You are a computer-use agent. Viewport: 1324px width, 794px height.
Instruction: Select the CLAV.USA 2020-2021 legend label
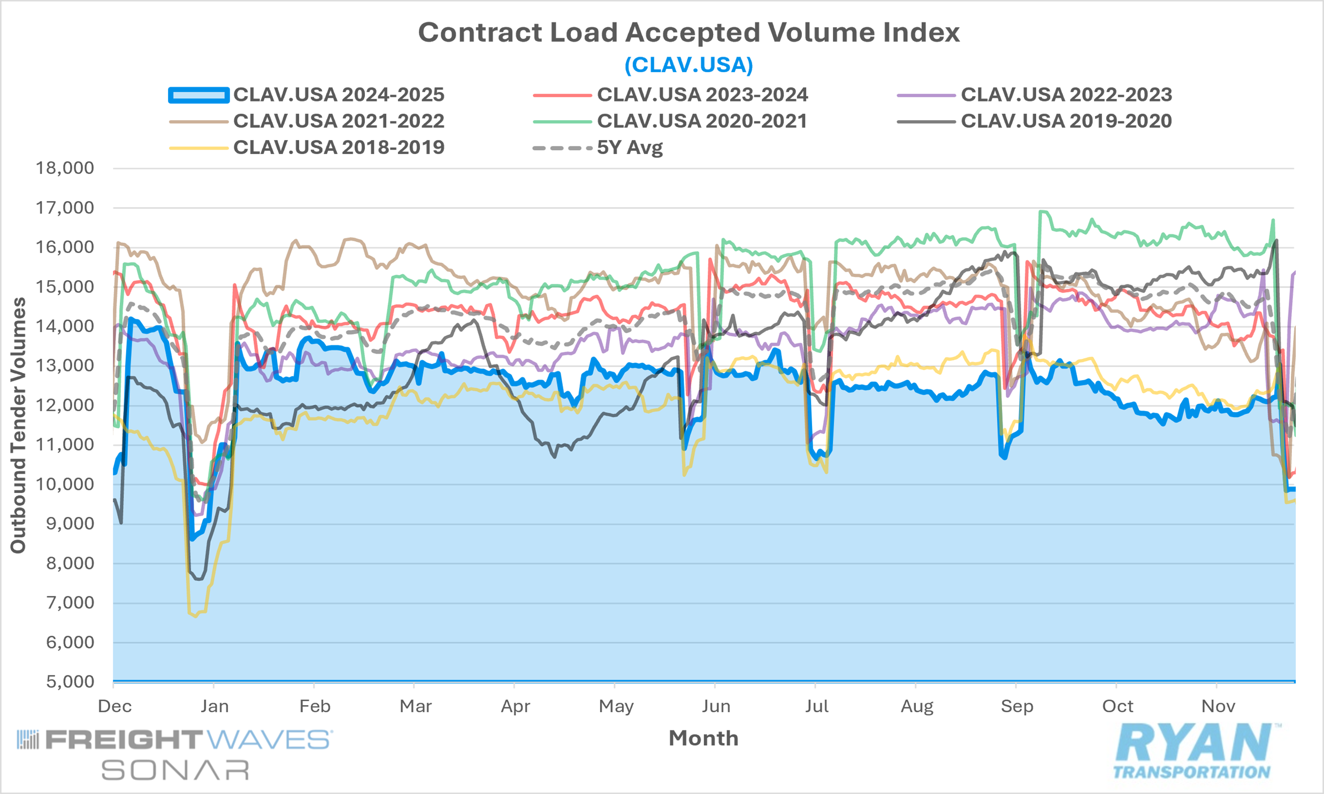click(x=702, y=121)
